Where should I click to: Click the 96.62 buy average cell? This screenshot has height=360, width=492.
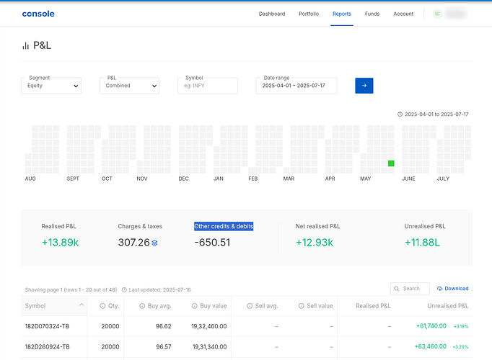[x=164, y=326]
